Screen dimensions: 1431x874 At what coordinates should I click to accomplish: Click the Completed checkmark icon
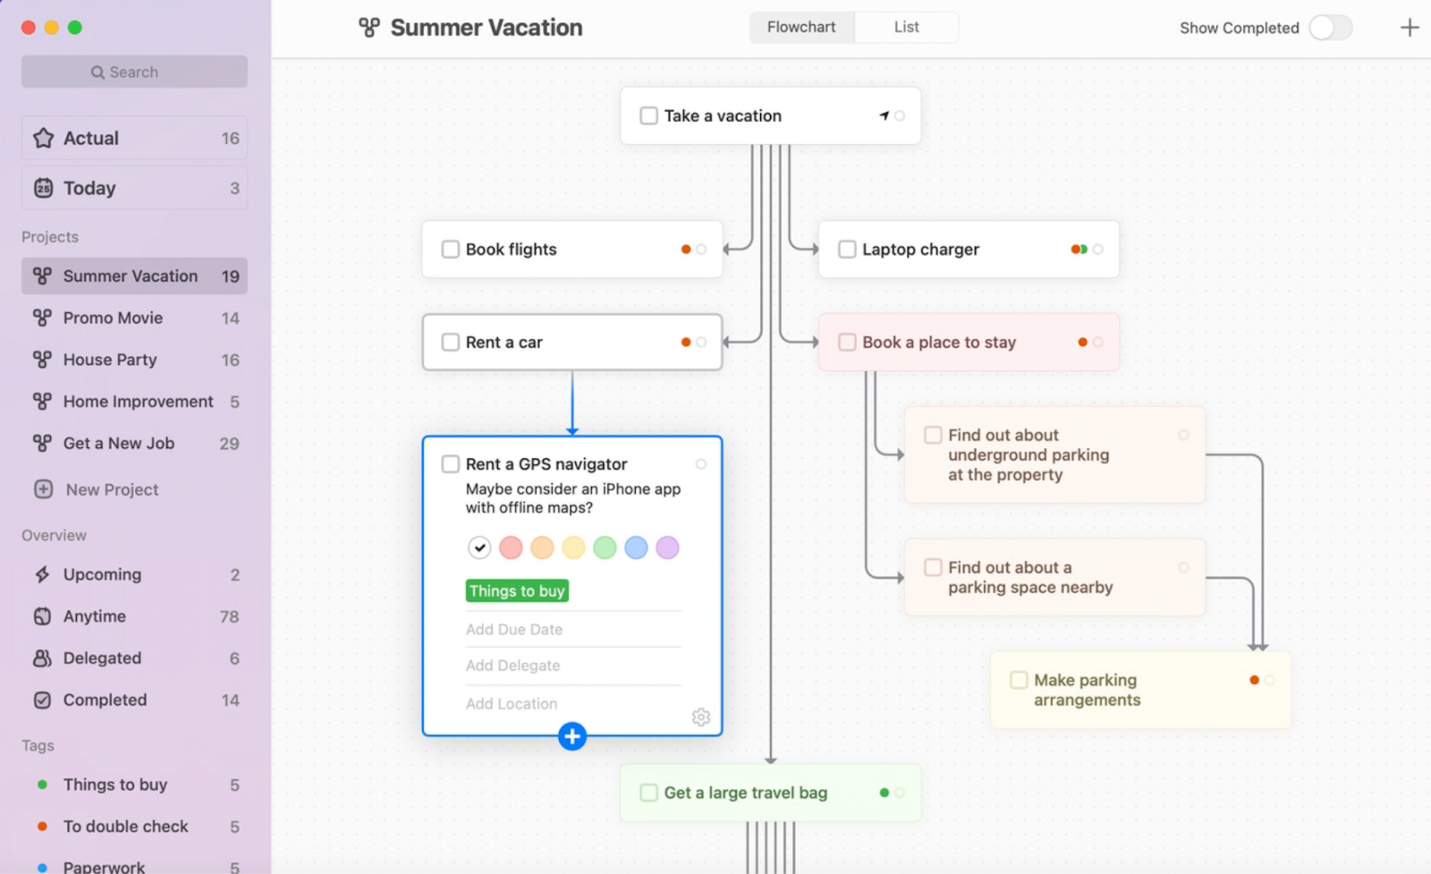click(x=42, y=700)
